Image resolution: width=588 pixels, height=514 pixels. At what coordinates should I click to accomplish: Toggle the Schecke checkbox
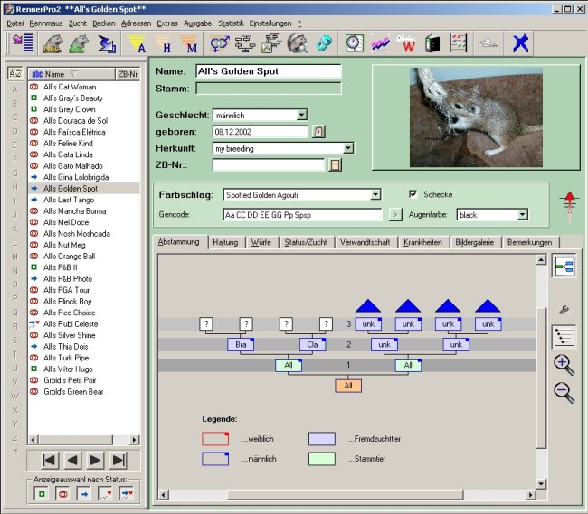[x=413, y=194]
